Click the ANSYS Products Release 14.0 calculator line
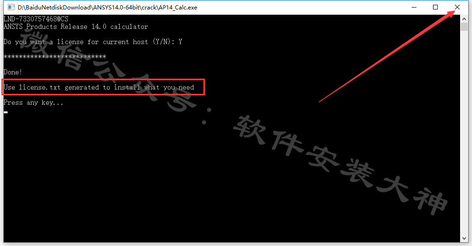Screen dimensions: 472x246 (76, 27)
